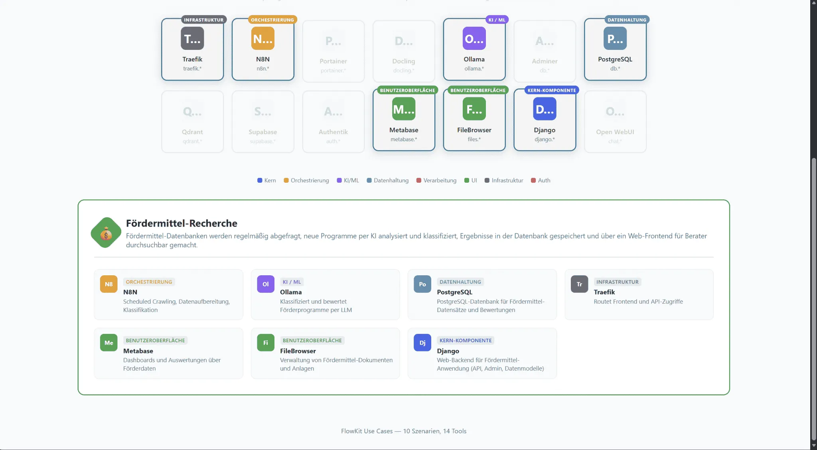
Task: Click the ollama.* subdomain text
Action: pyautogui.click(x=474, y=69)
